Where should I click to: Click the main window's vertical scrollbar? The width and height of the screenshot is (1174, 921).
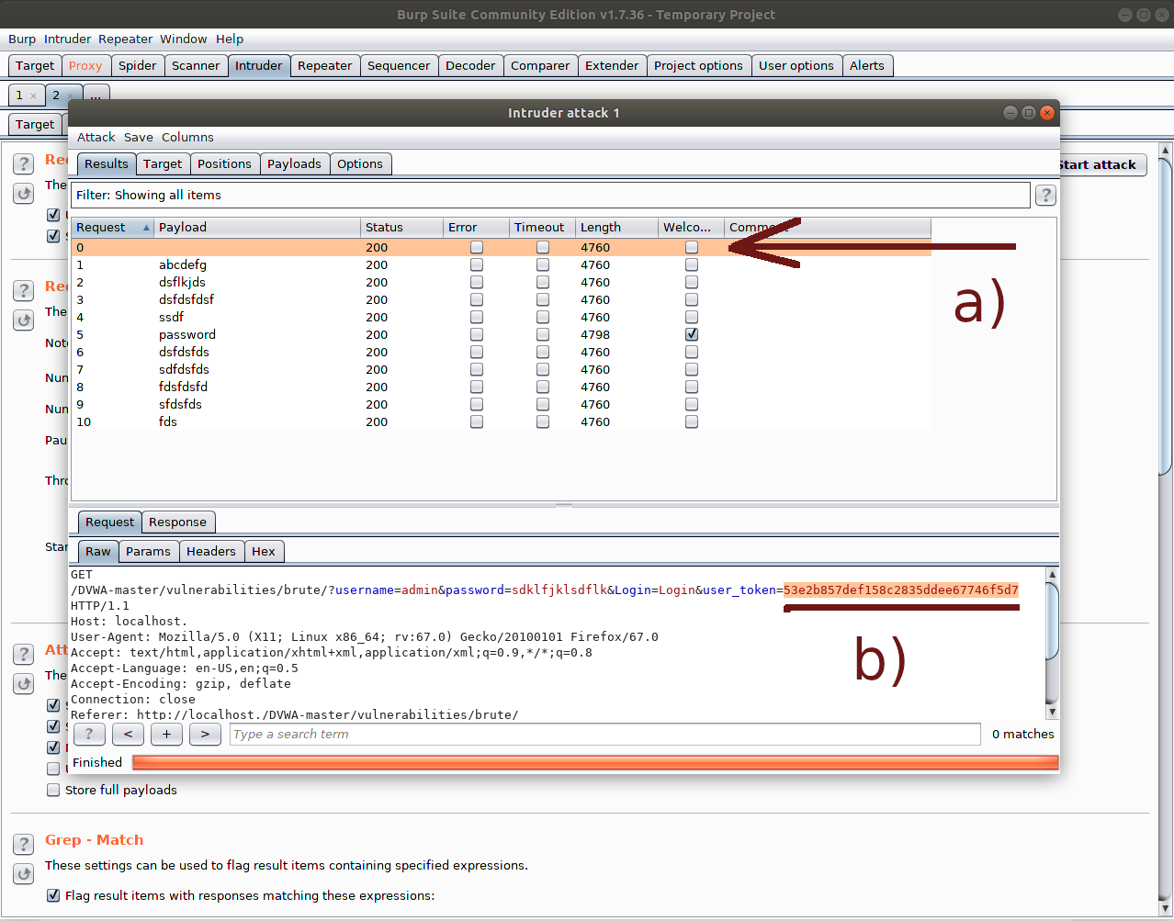[x=1166, y=528]
